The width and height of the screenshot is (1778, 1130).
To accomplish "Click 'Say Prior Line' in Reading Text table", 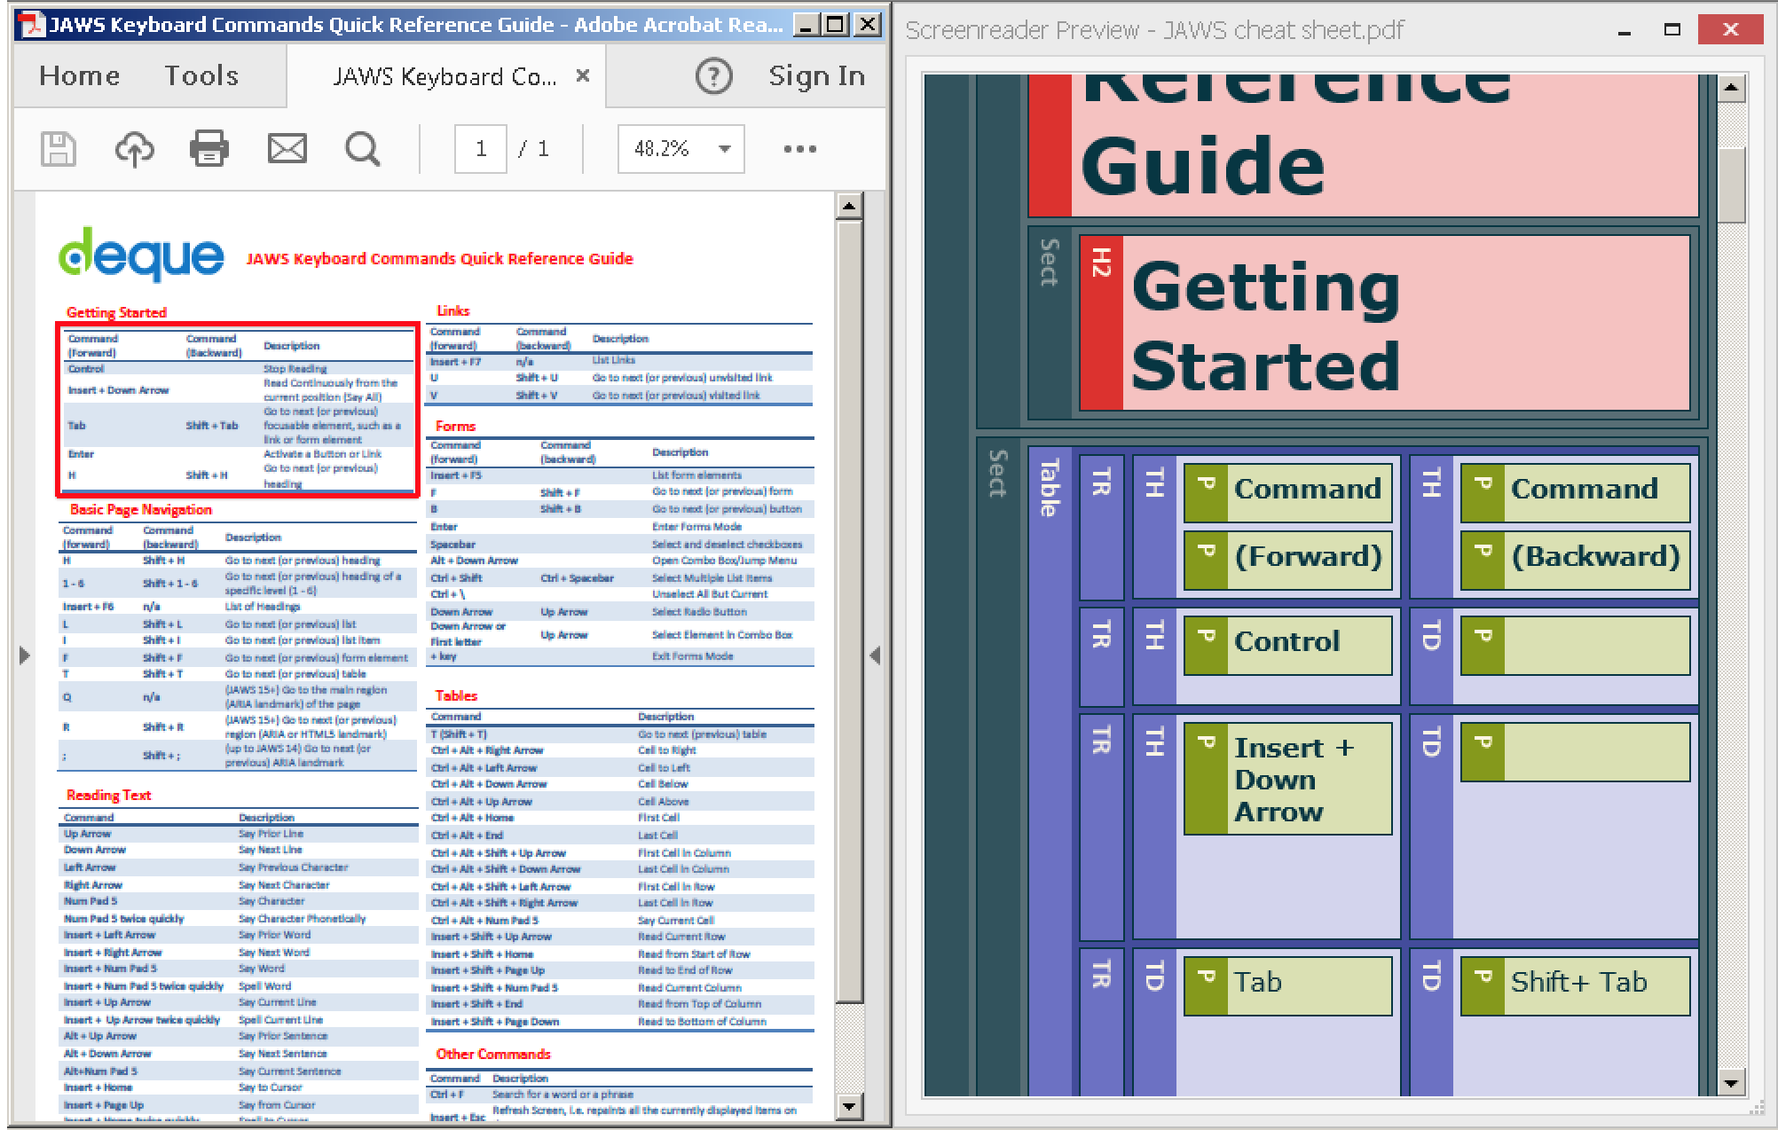I will [x=271, y=834].
